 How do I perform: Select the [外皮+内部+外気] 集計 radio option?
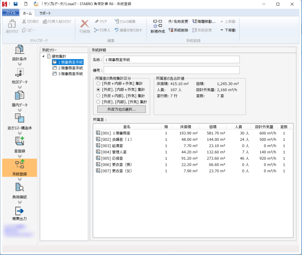(x=98, y=84)
